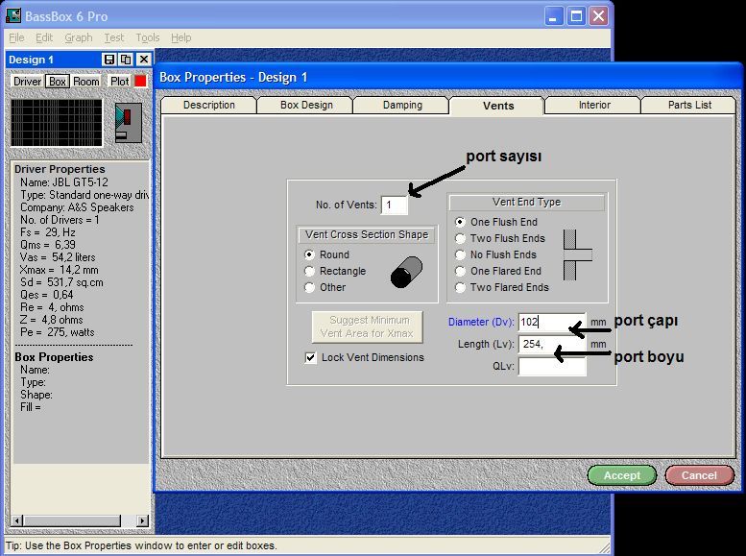
Task: Click the duplicate design icon in Design 1 titlebar
Action: click(126, 60)
